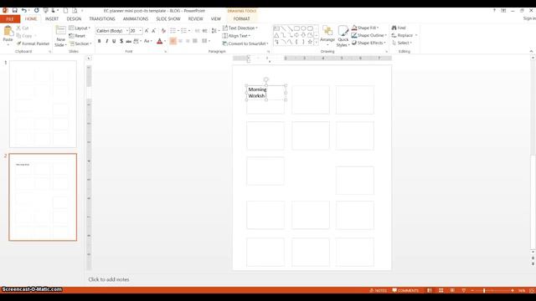Switch to Slide Sorter view in status bar
The height and width of the screenshot is (301, 536).
[x=441, y=290]
